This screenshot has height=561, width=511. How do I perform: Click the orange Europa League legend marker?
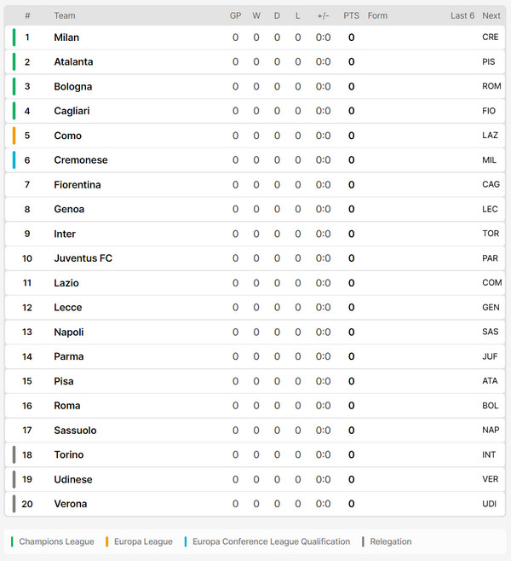[x=106, y=541]
